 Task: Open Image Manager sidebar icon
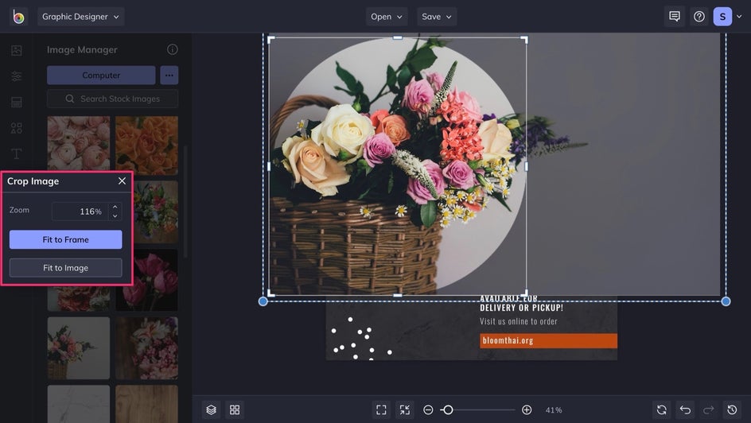(16, 50)
